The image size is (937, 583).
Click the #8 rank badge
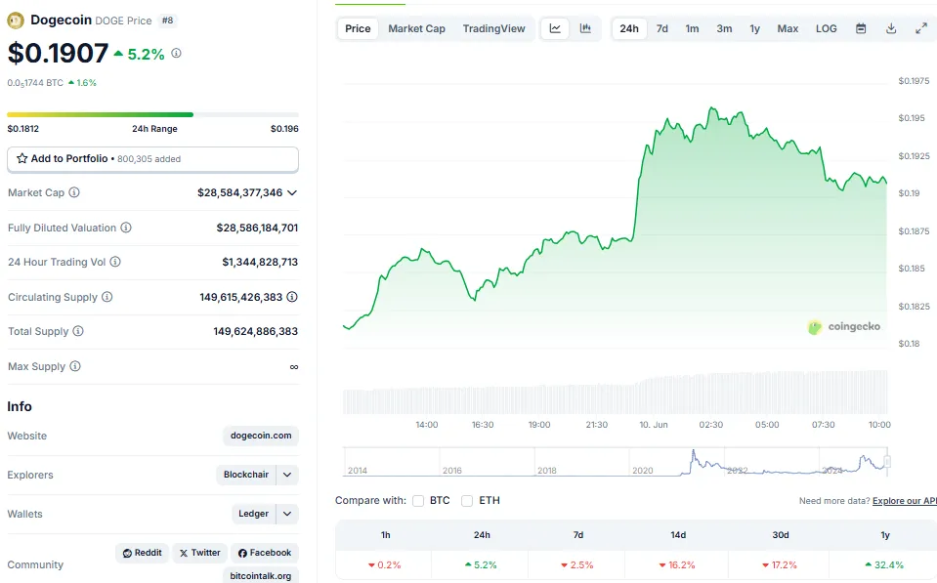point(167,21)
